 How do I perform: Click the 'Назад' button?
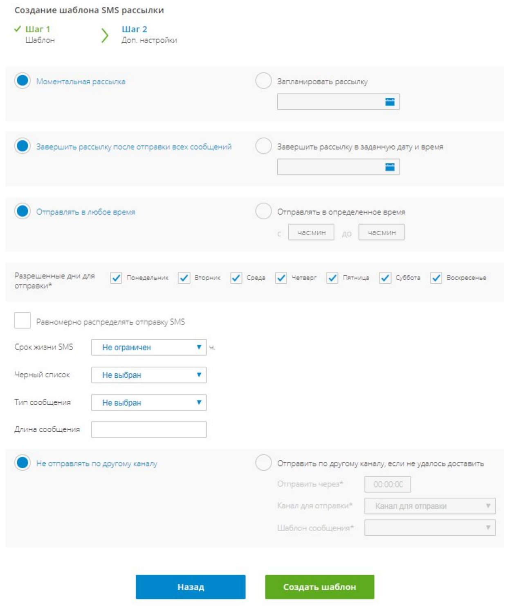tap(191, 587)
